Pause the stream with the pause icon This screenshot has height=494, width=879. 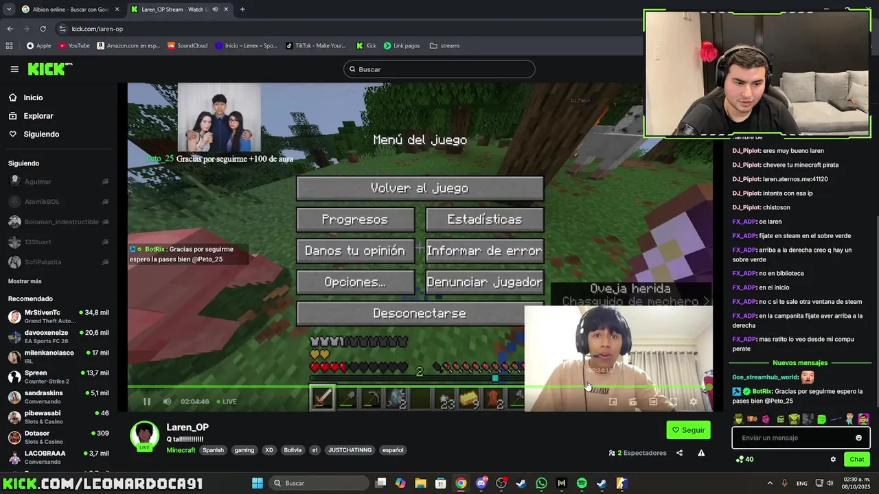[x=146, y=401]
